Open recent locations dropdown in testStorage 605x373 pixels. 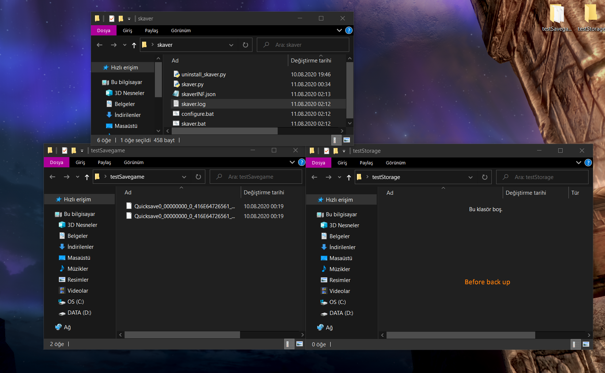pyautogui.click(x=339, y=178)
